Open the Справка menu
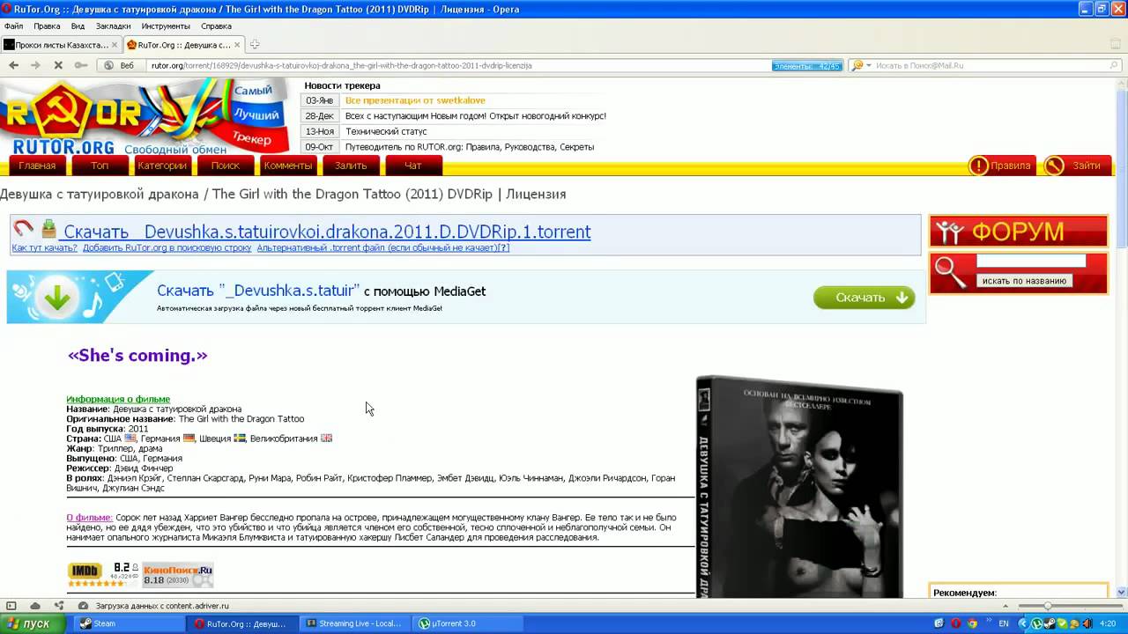Viewport: 1128px width, 634px height. pos(216,26)
